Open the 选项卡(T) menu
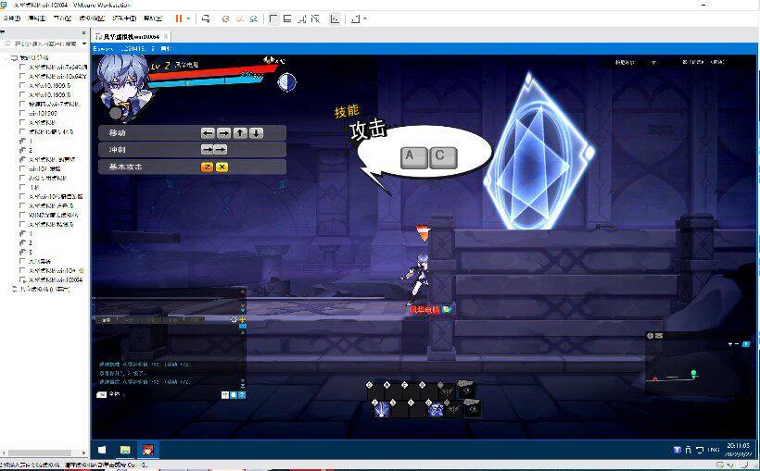Image resolution: width=760 pixels, height=471 pixels. (124, 19)
